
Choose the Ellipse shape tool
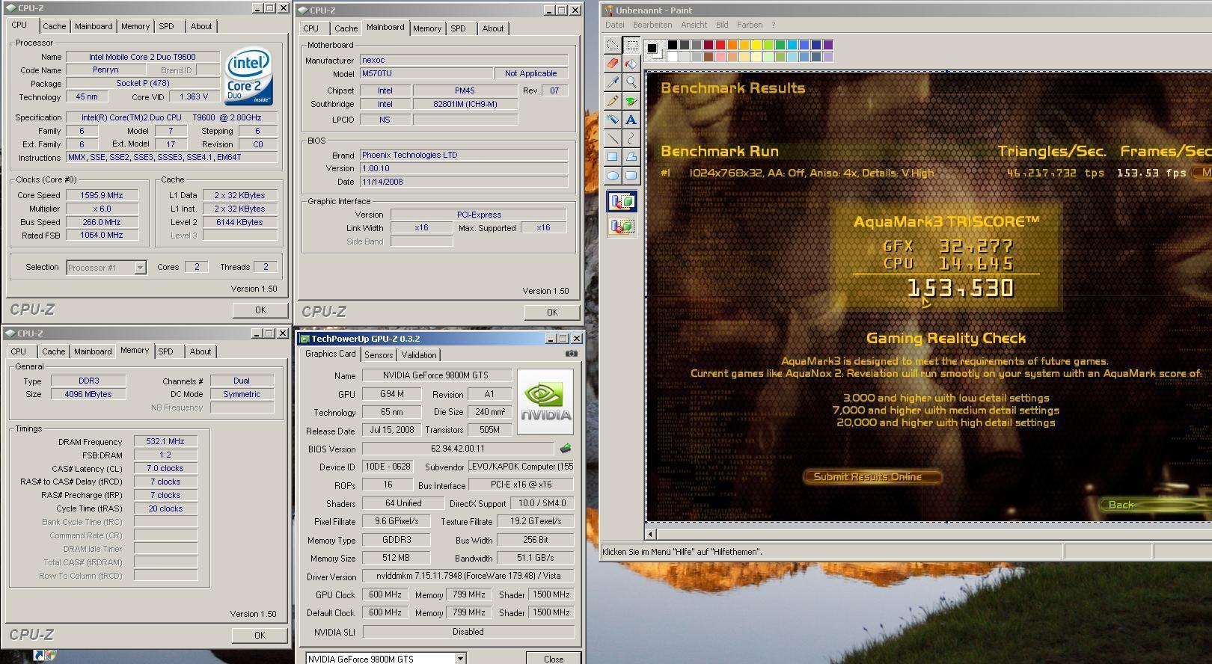pyautogui.click(x=613, y=176)
